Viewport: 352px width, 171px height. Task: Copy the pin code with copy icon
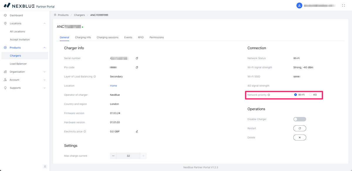click(137, 67)
